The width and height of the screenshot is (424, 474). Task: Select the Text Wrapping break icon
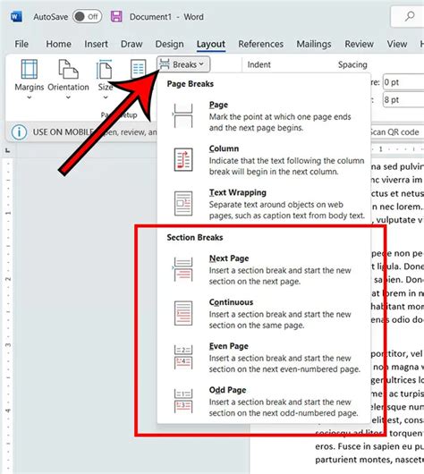click(x=183, y=203)
